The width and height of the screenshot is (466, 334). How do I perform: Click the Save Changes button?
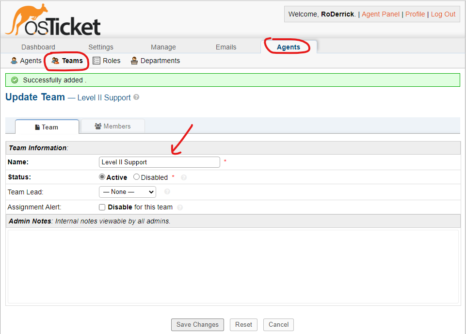[x=197, y=324]
